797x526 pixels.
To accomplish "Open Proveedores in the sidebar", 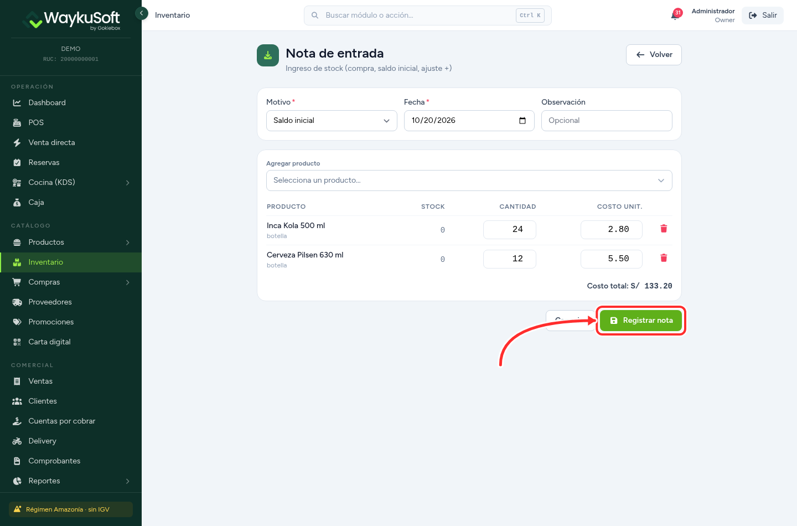I will tap(71, 302).
